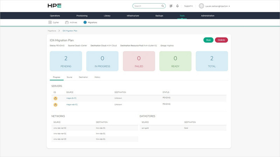Open the Lauren.Jackson user menu dropdown

tap(217, 6)
